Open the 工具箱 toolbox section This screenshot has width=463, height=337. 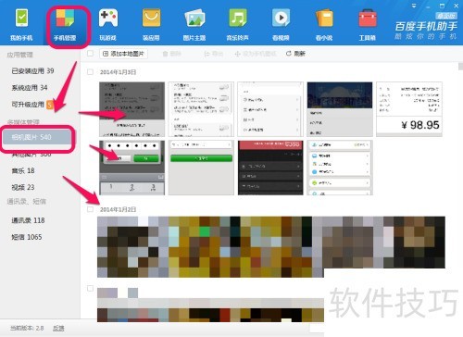pyautogui.click(x=368, y=25)
